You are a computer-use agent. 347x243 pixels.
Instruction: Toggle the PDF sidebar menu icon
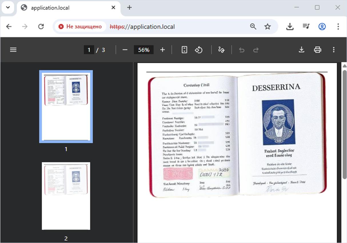click(x=13, y=50)
